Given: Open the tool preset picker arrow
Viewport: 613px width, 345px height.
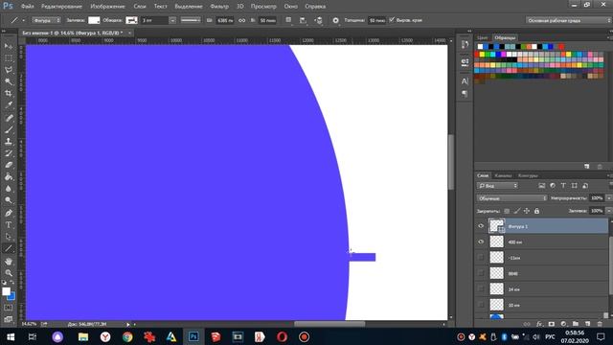Looking at the screenshot, I should pyautogui.click(x=23, y=20).
